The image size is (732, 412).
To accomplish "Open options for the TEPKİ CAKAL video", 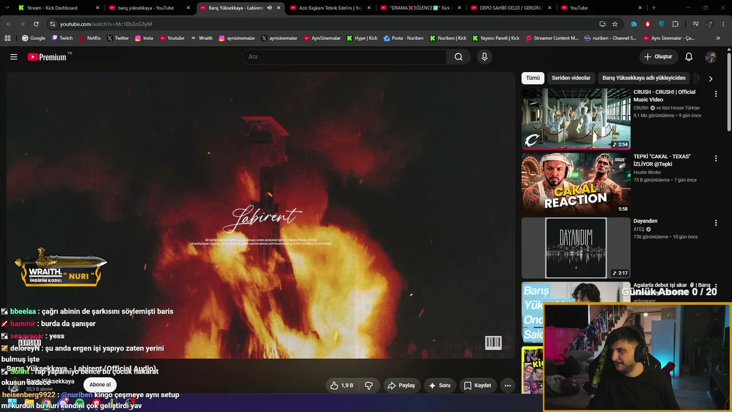I will pyautogui.click(x=715, y=159).
